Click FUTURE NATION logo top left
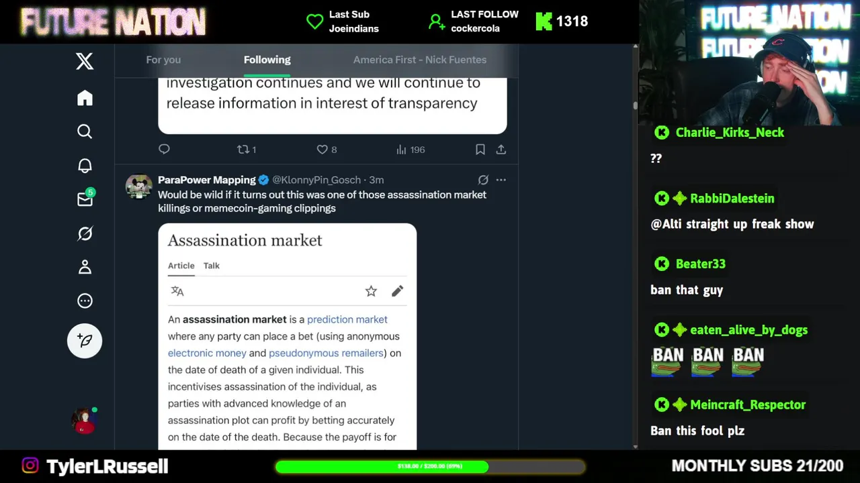 [x=113, y=22]
